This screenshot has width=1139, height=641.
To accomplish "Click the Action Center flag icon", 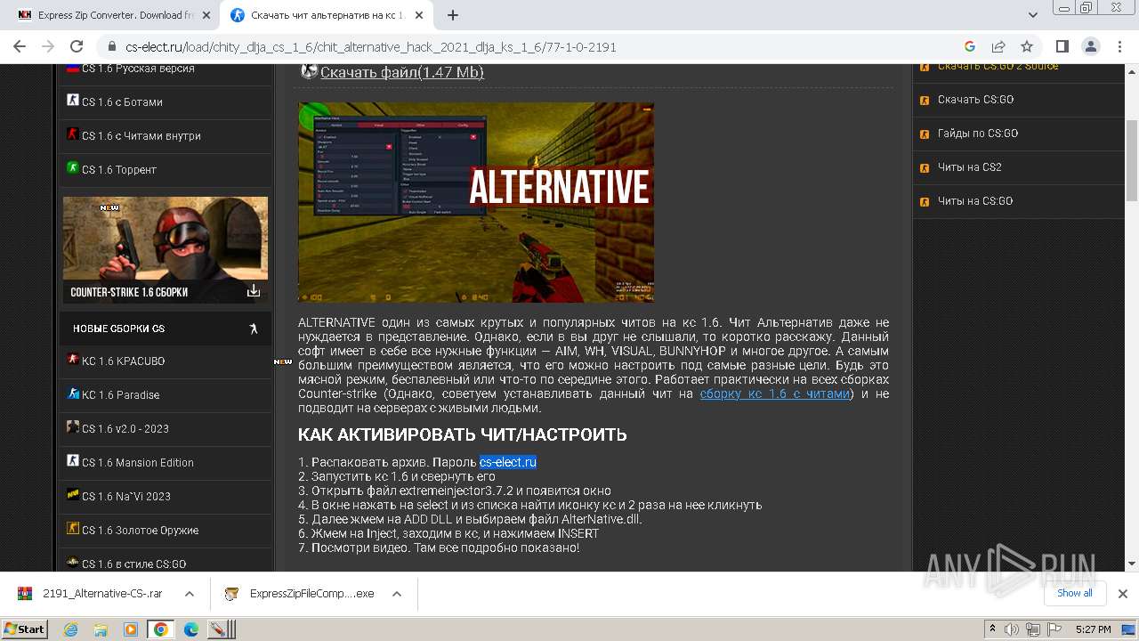I will point(1054,629).
